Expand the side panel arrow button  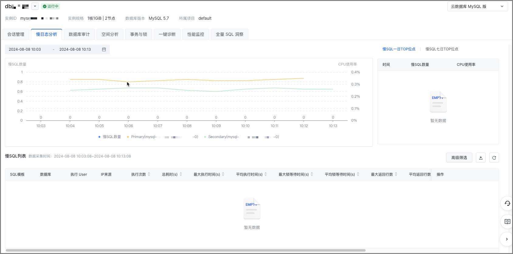pyautogui.click(x=507, y=239)
